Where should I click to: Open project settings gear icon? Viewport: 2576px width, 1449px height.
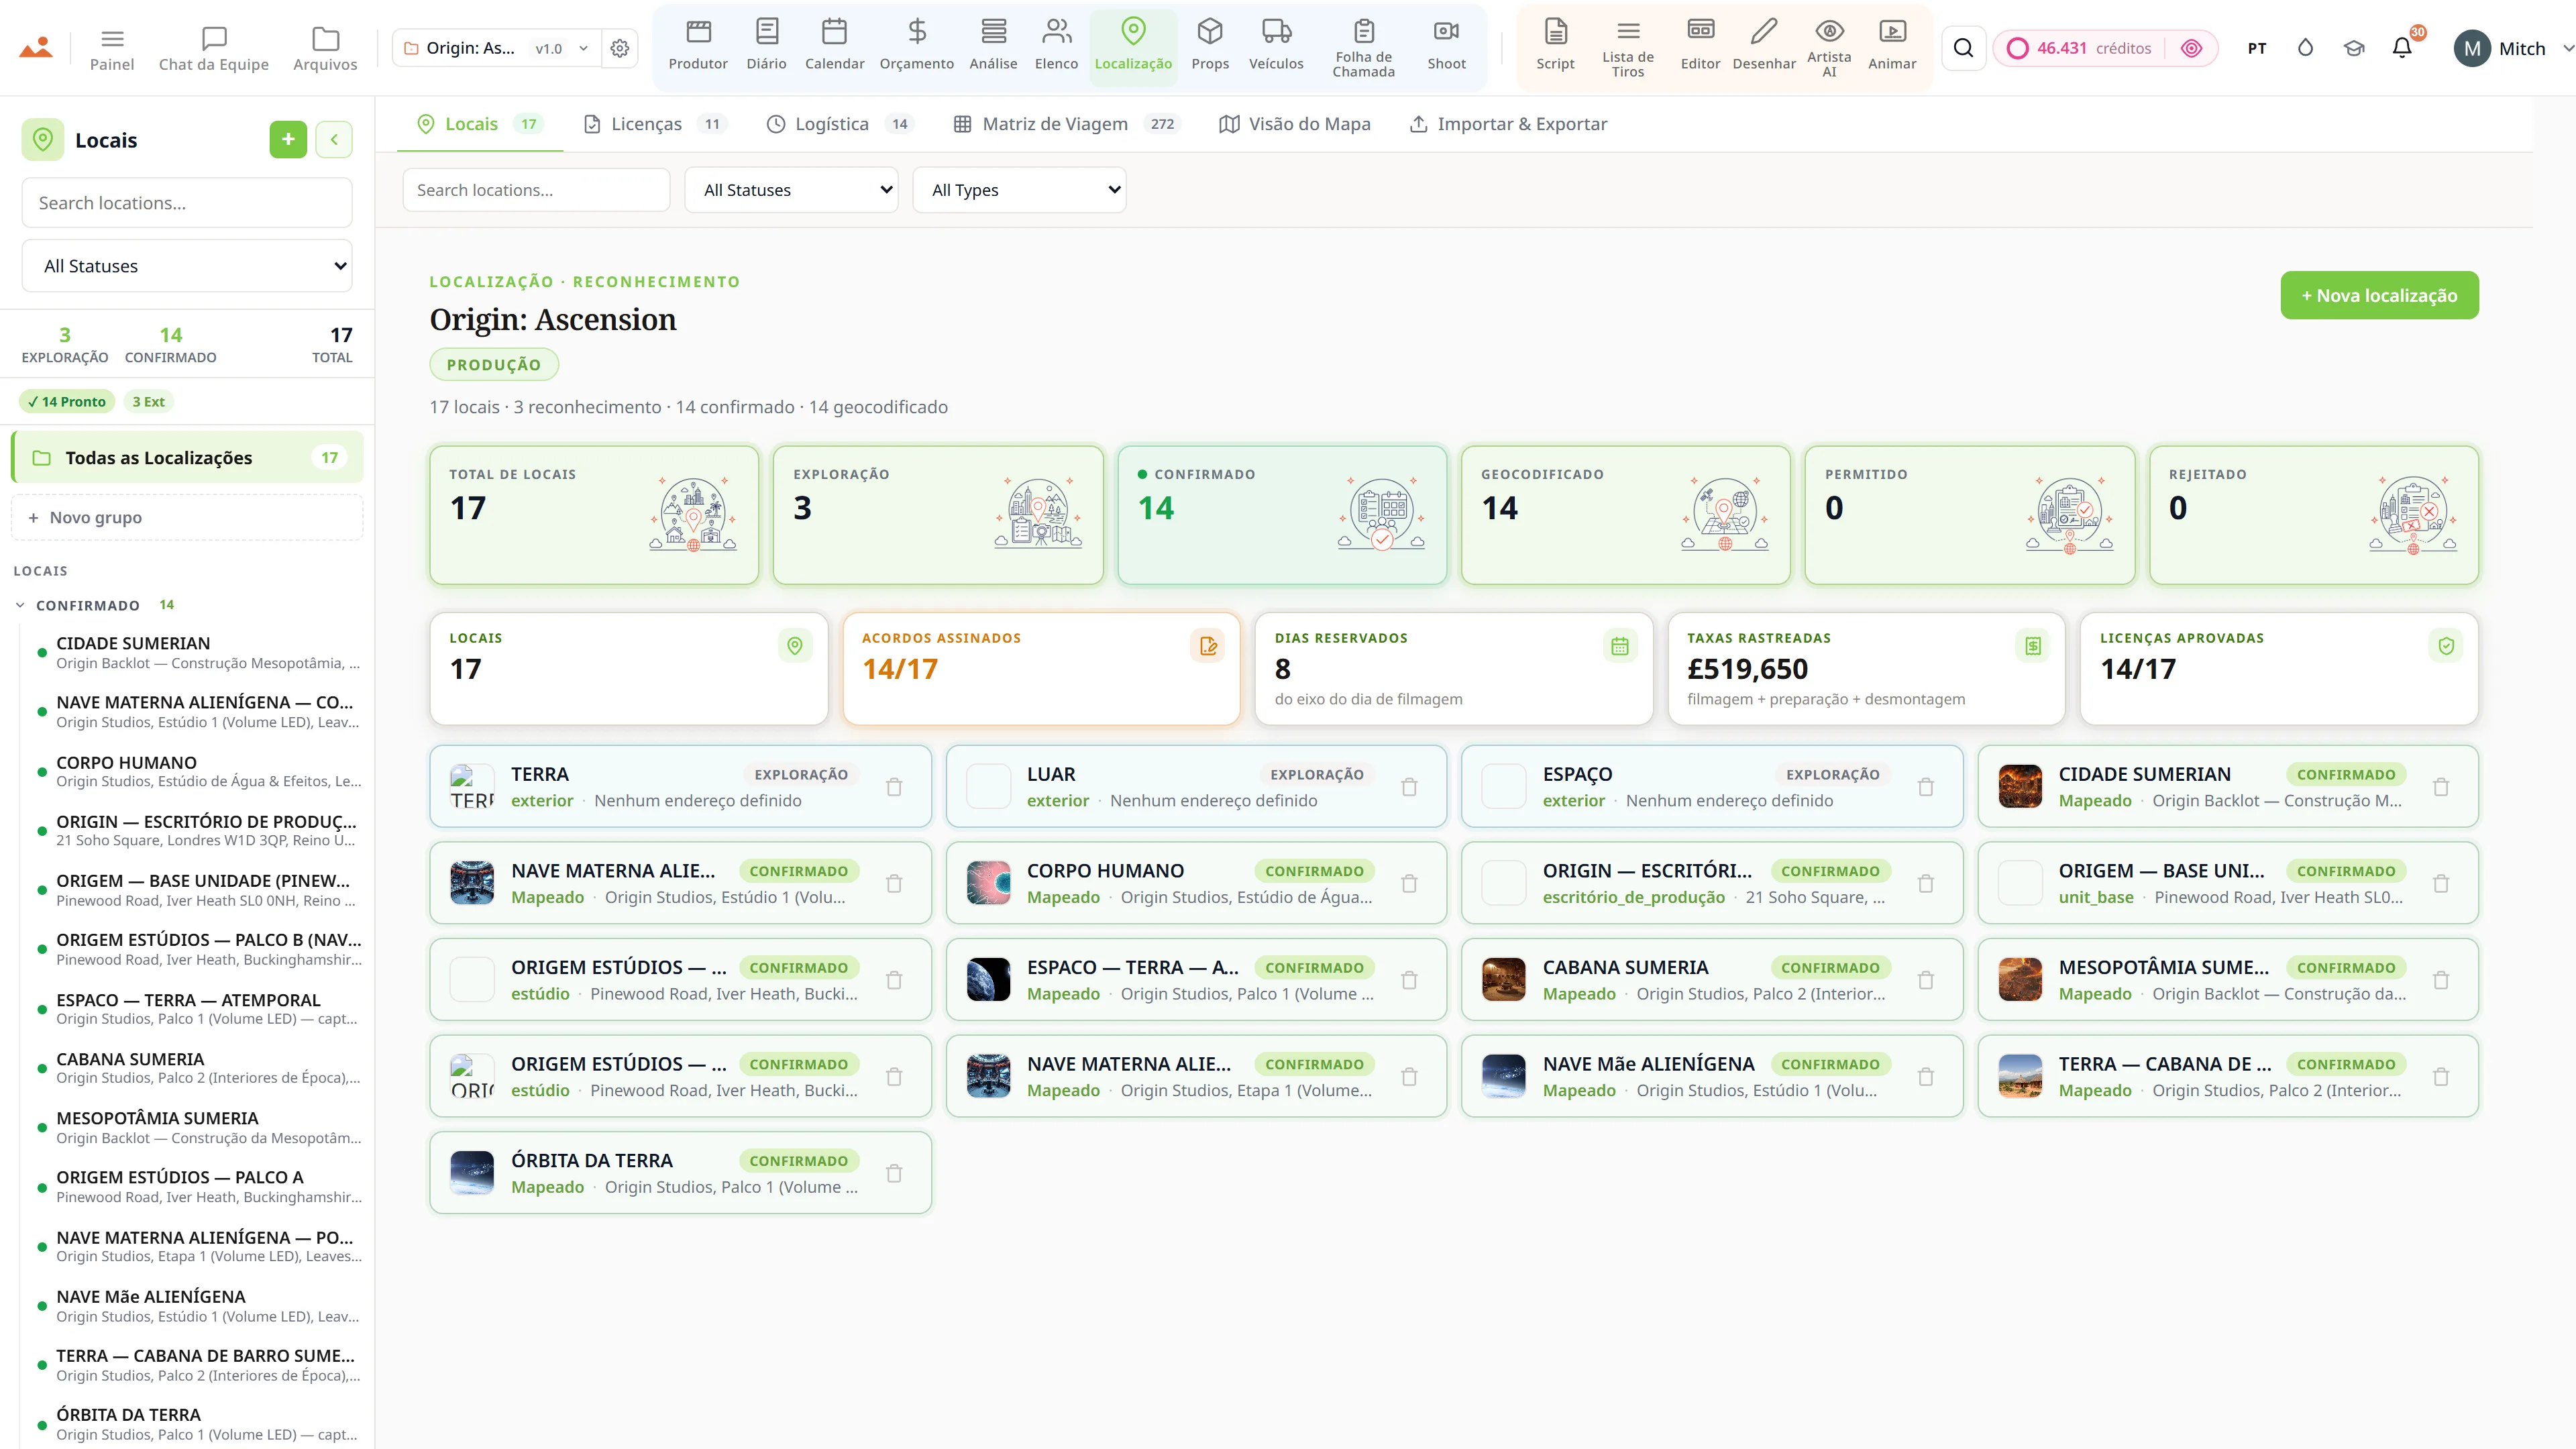coord(620,48)
